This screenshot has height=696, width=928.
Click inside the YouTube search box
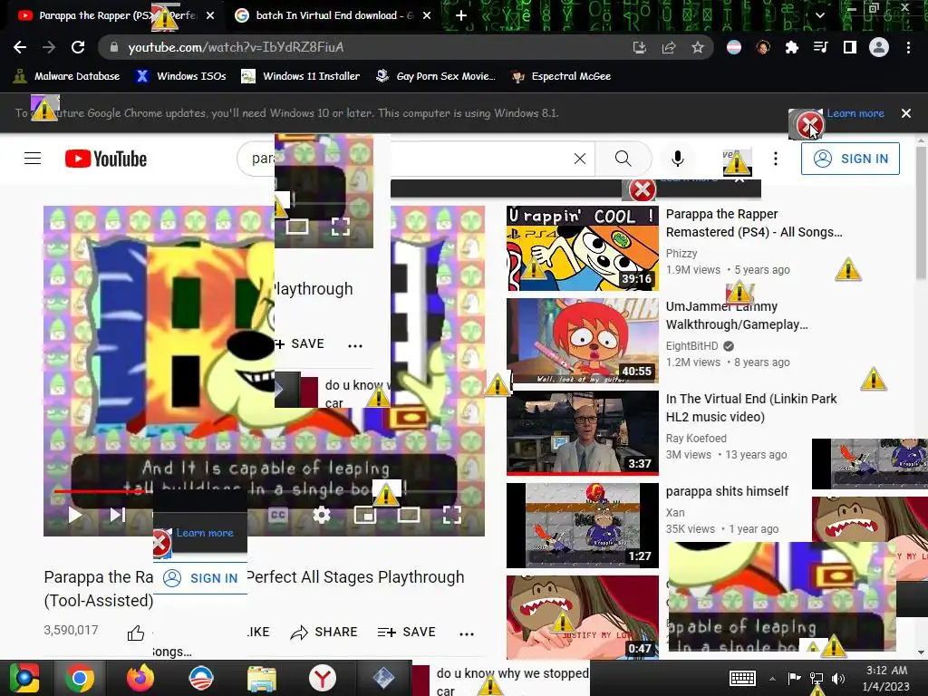414,159
